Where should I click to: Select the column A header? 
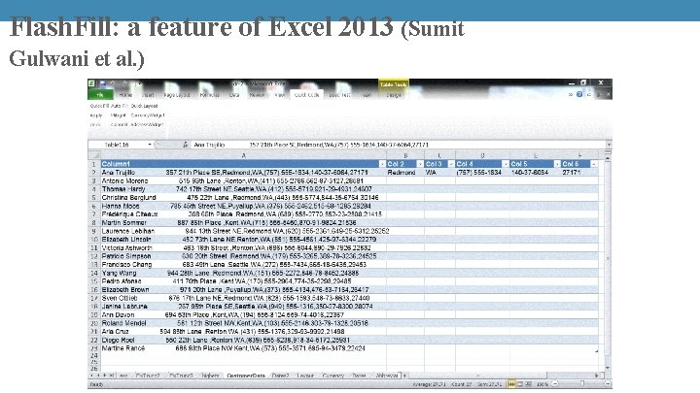pos(243,155)
